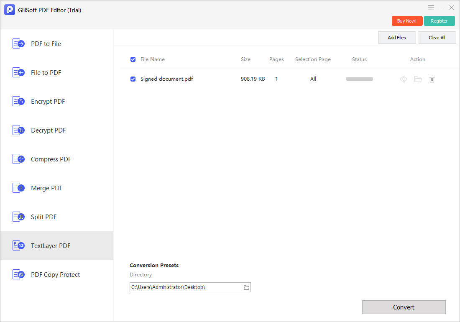Click the PDF to File sidebar icon
The image size is (460, 322).
(18, 43)
